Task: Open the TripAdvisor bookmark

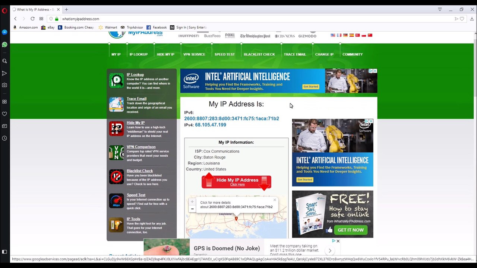Action: click(132, 27)
